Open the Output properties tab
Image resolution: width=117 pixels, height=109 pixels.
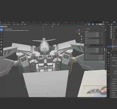pos(108,61)
